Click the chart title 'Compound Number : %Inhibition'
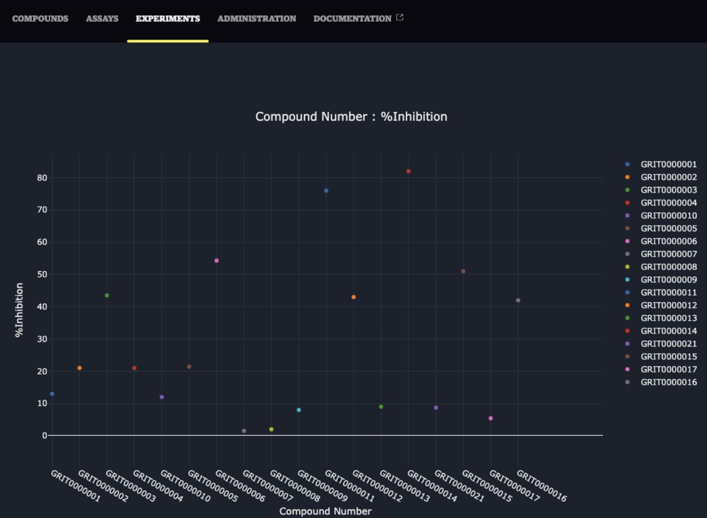This screenshot has height=518, width=707. [x=351, y=117]
